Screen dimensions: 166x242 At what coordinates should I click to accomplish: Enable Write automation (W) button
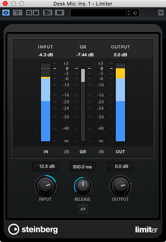[36, 13]
